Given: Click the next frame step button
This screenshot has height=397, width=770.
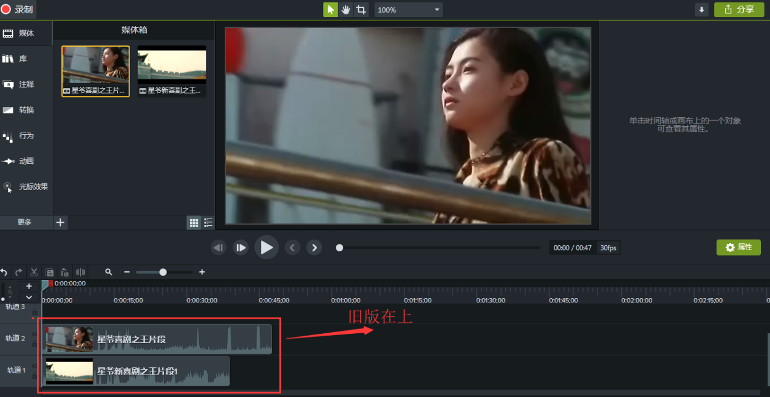Looking at the screenshot, I should click(x=241, y=248).
